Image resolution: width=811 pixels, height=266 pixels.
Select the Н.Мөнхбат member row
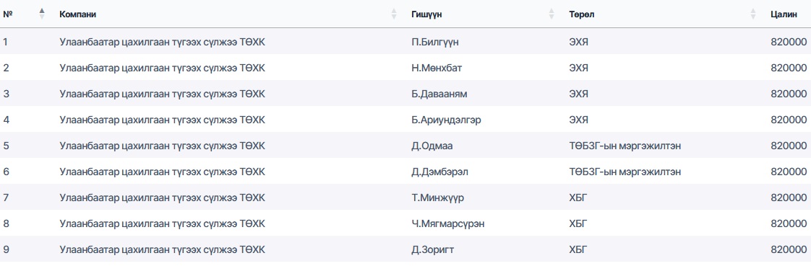point(405,68)
